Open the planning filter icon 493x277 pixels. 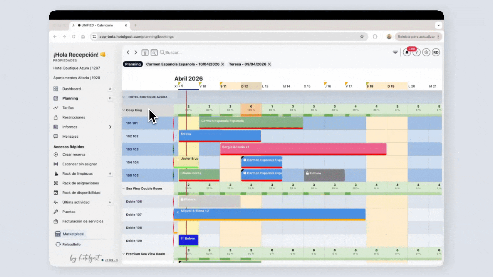coord(395,52)
